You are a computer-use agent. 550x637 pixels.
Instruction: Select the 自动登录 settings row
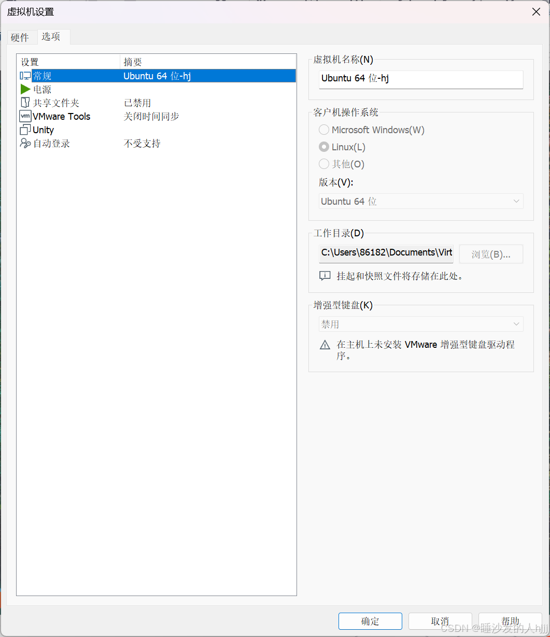(157, 144)
